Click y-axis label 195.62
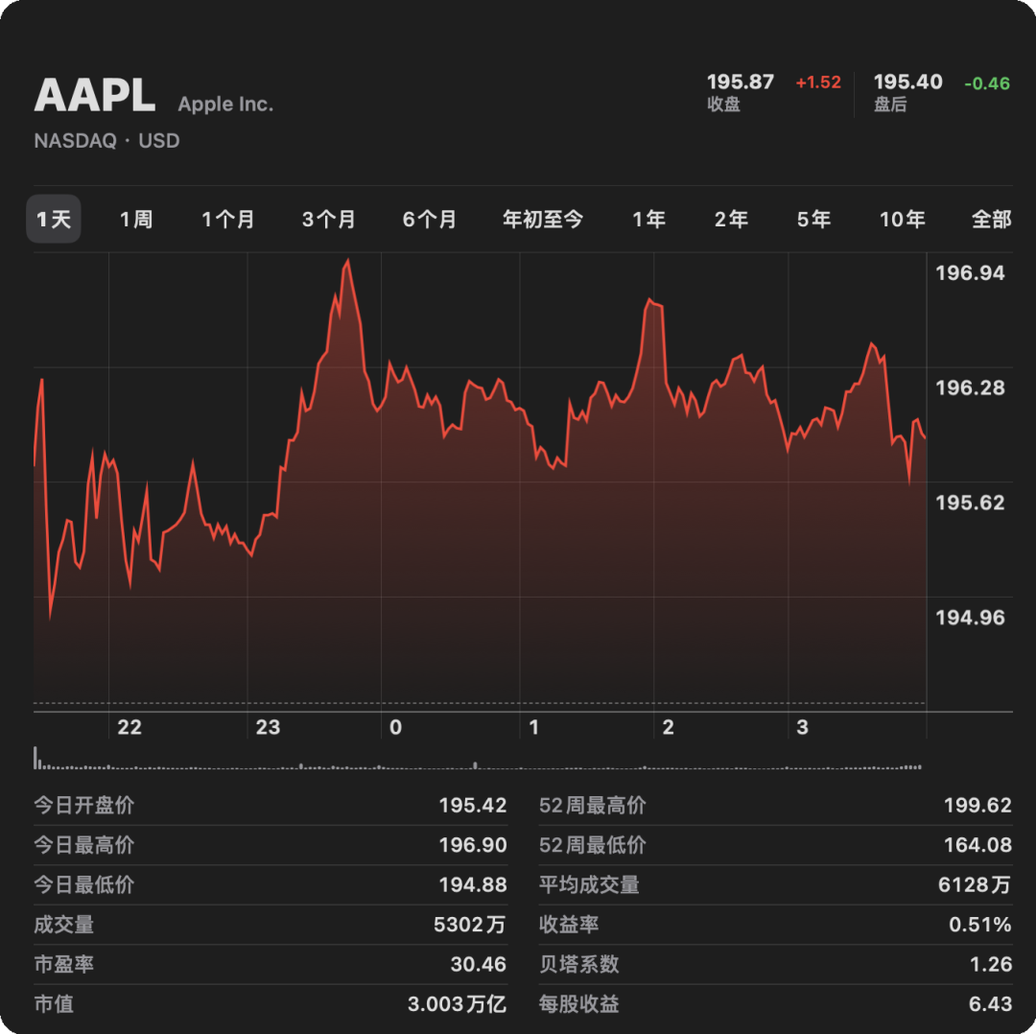 point(970,503)
